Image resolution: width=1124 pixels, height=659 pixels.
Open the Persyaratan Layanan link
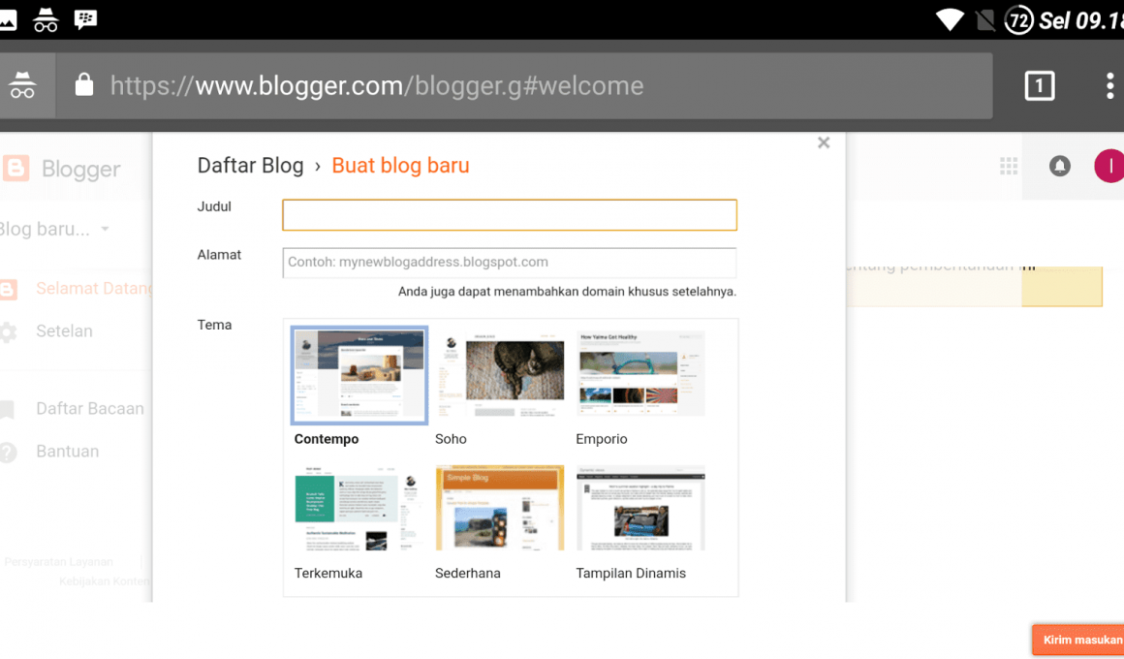click(x=59, y=562)
